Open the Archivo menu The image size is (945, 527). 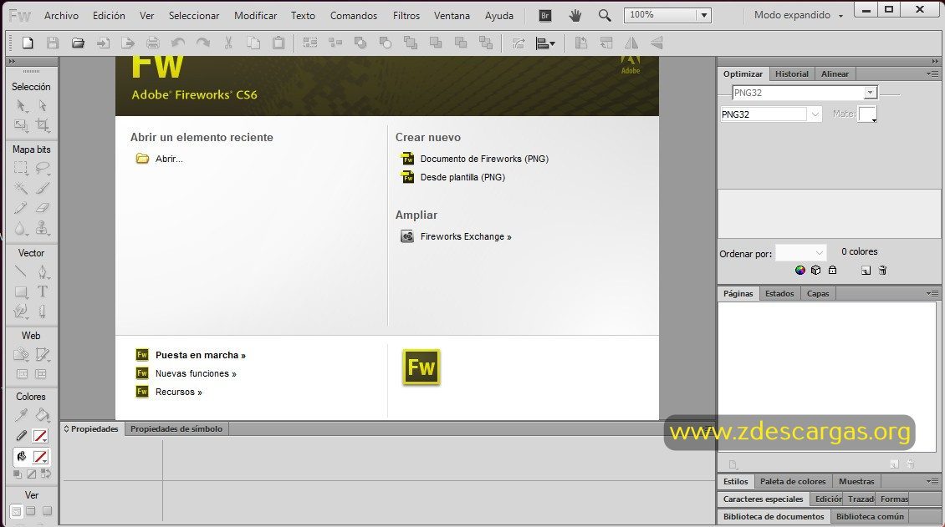62,16
